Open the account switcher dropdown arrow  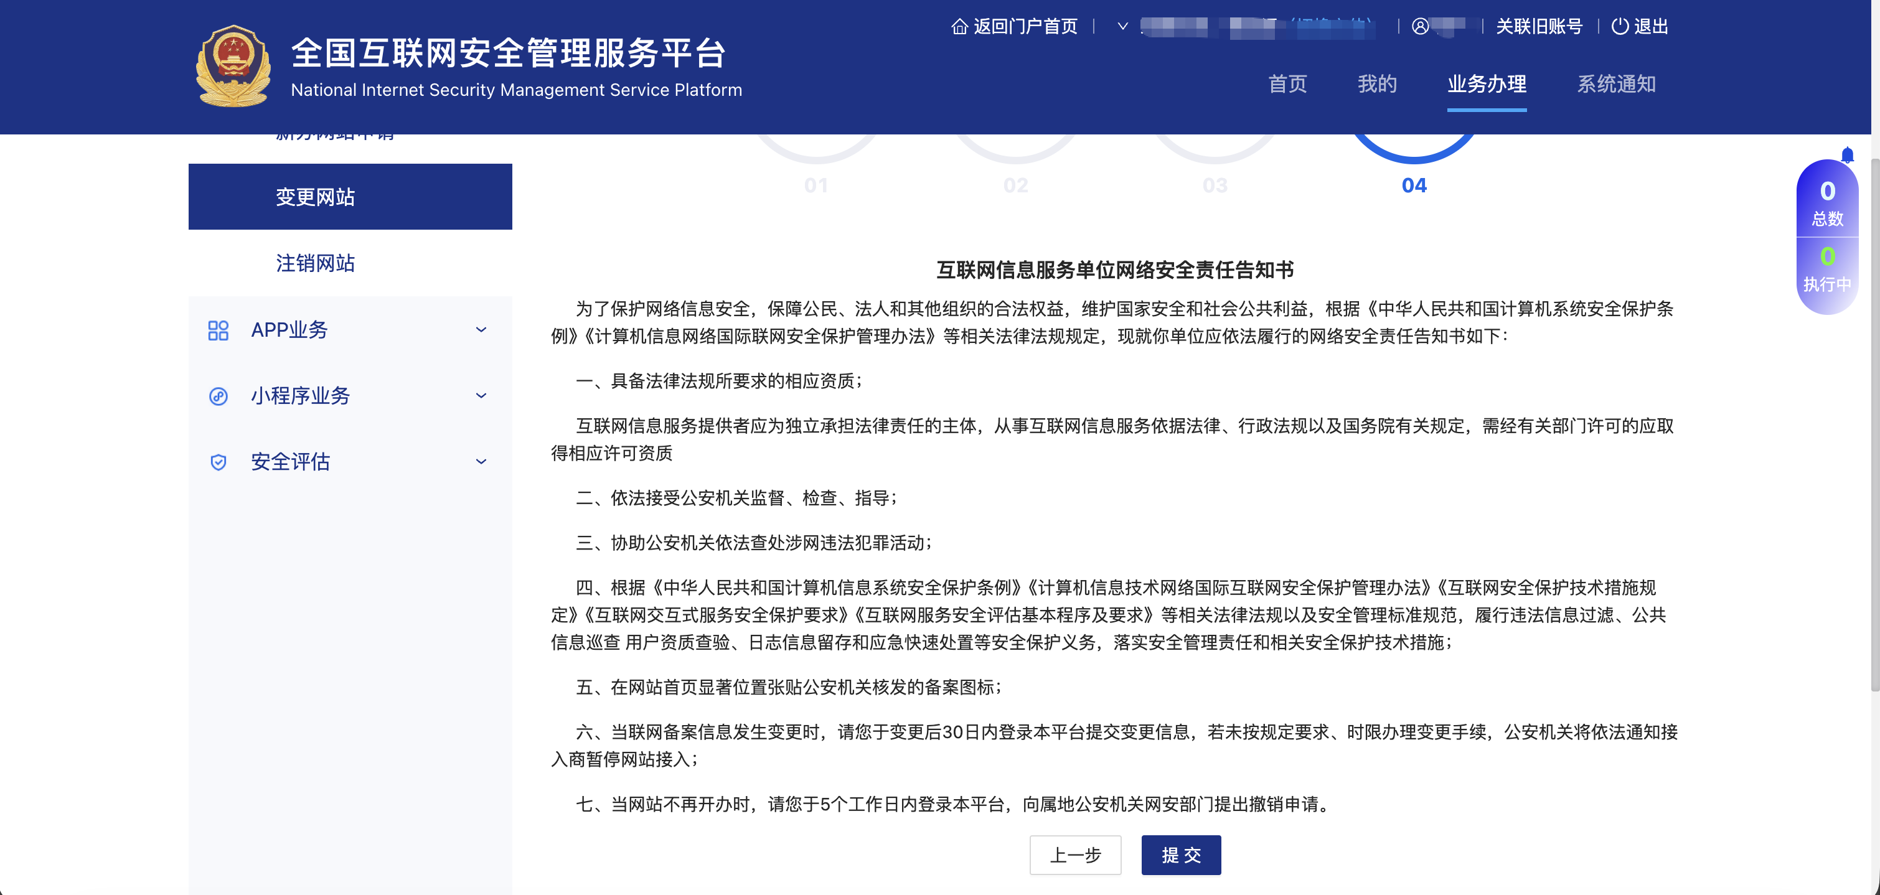(x=1122, y=26)
